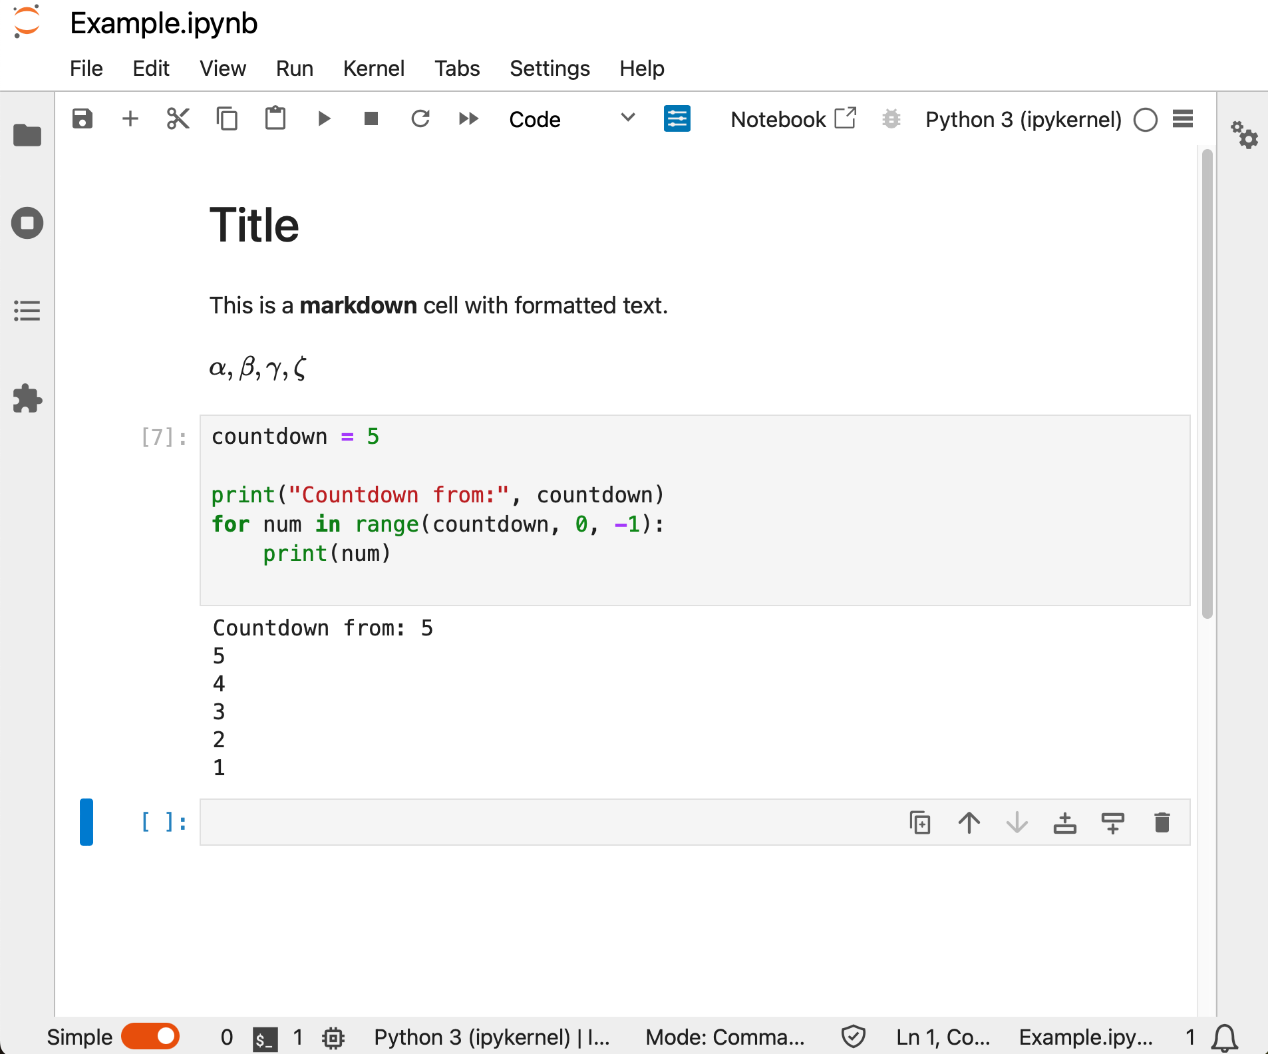Click the Greek letters math line
This screenshot has width=1268, height=1054.
click(x=258, y=367)
